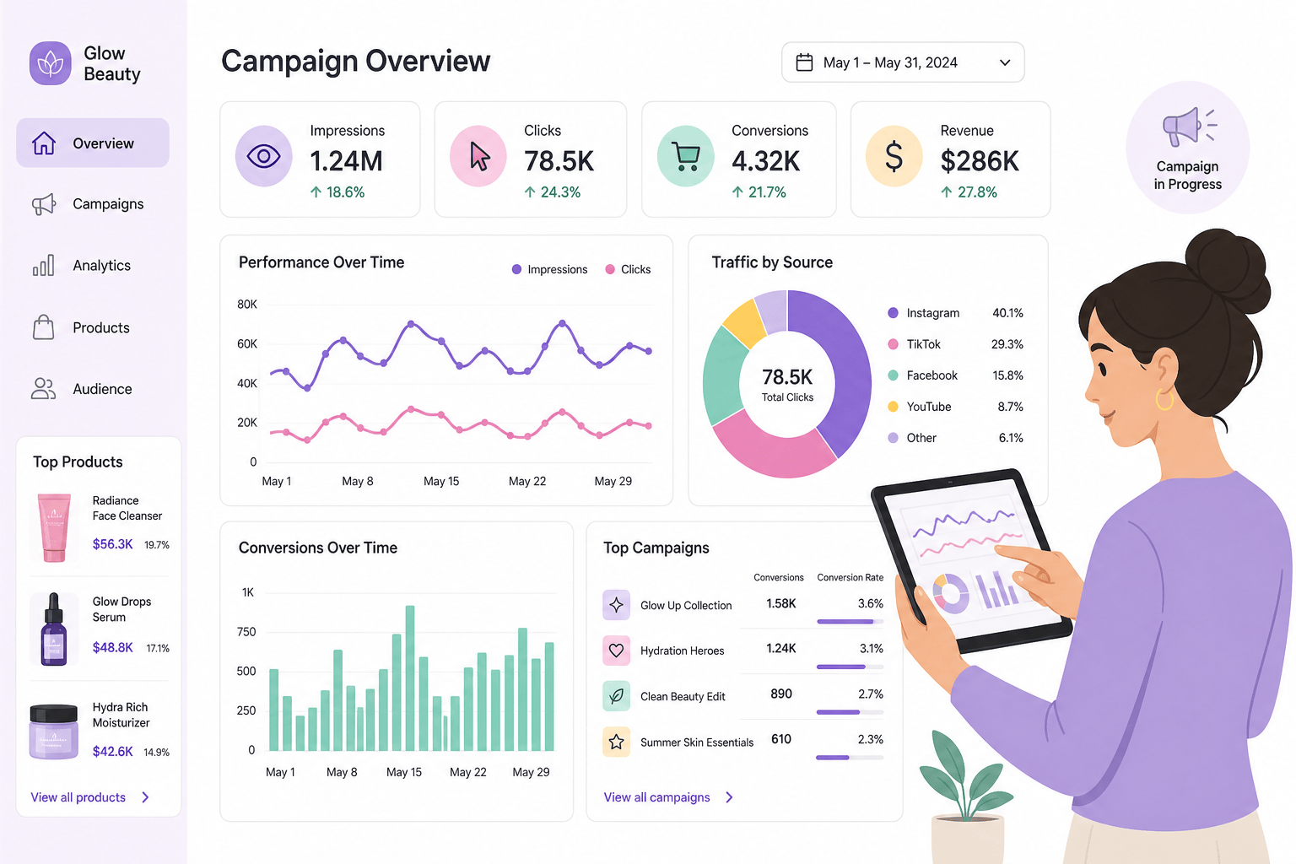The image size is (1296, 864).
Task: Toggle TikTok in traffic legend
Action: coord(955,344)
